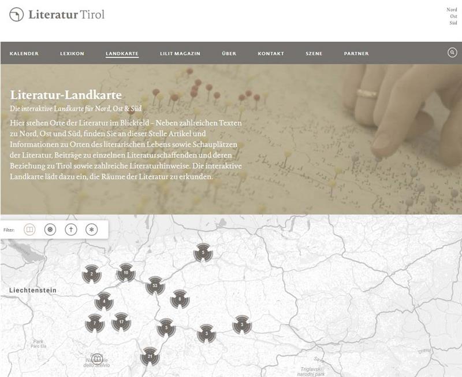
Task: Open the Kalender menu item
Action: tap(24, 54)
